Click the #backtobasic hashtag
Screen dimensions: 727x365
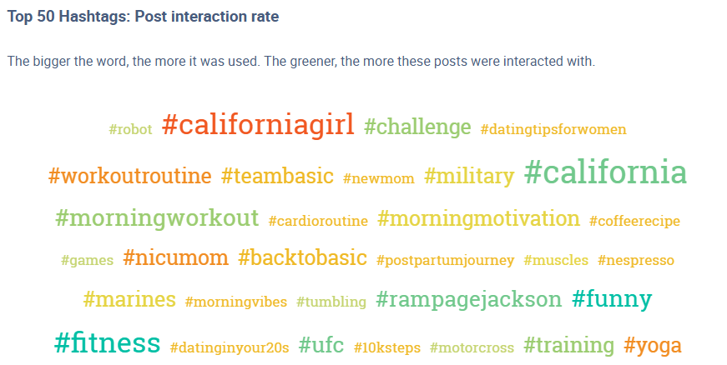coord(302,258)
